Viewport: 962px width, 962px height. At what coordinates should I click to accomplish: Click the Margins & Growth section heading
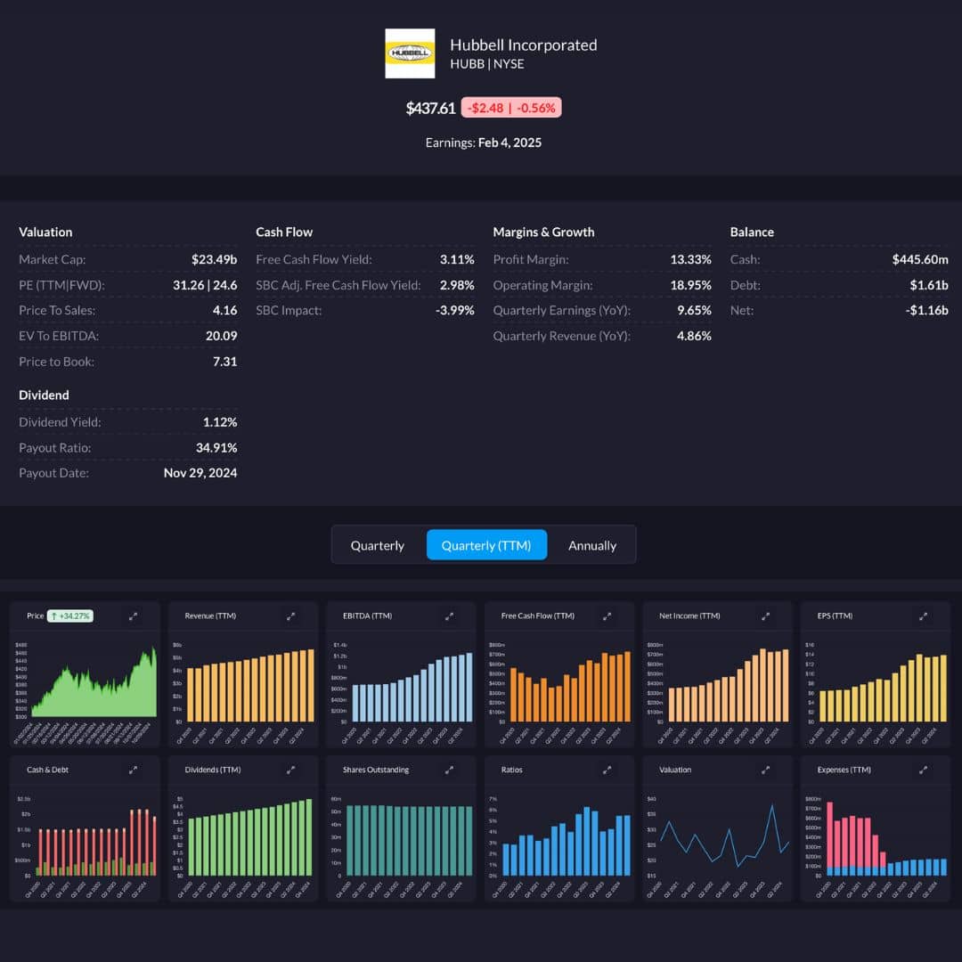coord(543,232)
